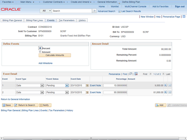Open calendar picker for event 1 date
This screenshot has width=187, height=140.
click(x=87, y=85)
